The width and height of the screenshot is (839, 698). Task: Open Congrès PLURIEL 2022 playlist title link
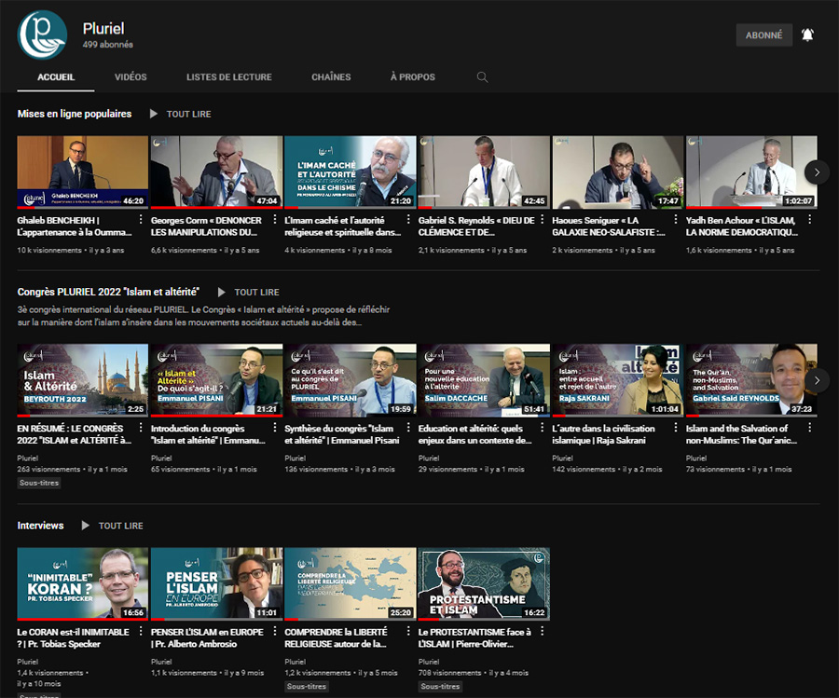tap(108, 292)
